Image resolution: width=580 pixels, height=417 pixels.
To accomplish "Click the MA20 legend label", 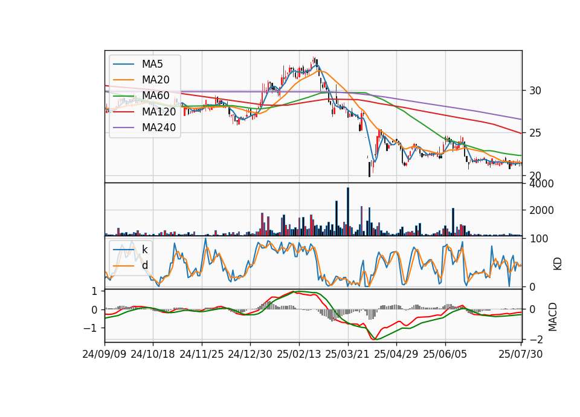I will pos(155,80).
